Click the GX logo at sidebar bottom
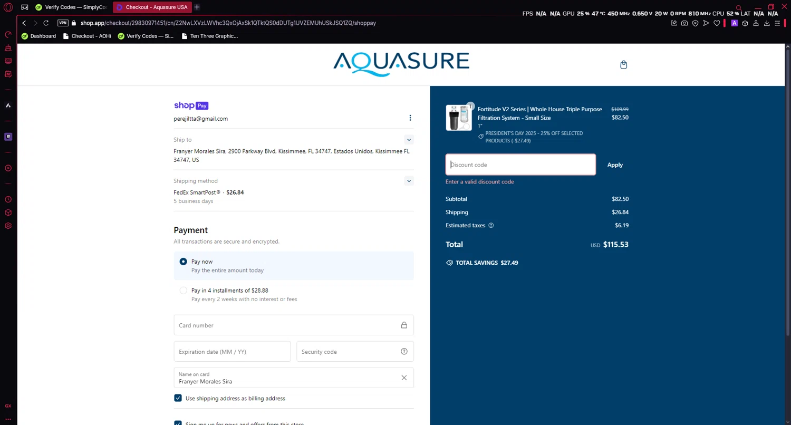This screenshot has height=425, width=791. (x=8, y=406)
